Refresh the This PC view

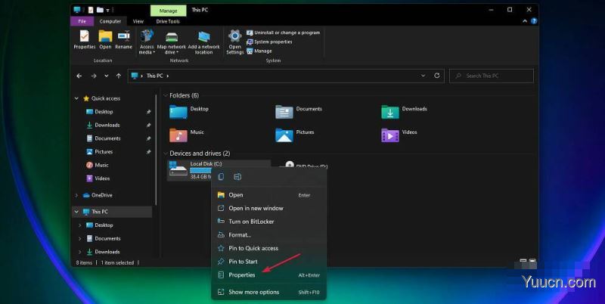click(437, 76)
